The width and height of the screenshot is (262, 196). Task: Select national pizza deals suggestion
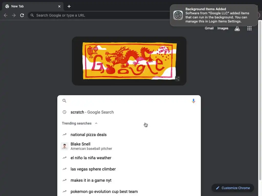(x=129, y=135)
